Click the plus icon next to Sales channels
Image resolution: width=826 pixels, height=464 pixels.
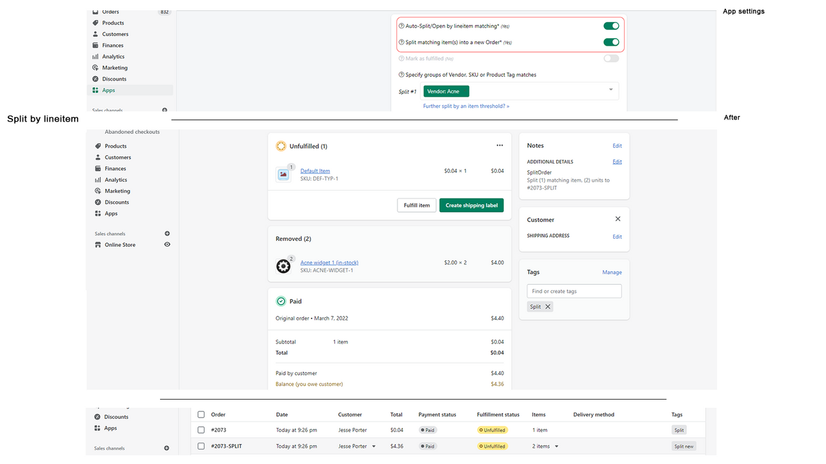click(167, 234)
